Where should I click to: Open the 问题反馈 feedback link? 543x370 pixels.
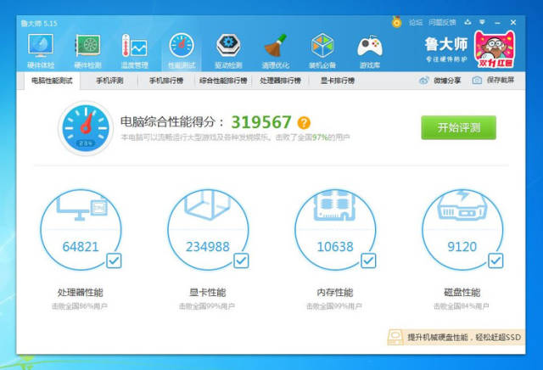(x=442, y=23)
